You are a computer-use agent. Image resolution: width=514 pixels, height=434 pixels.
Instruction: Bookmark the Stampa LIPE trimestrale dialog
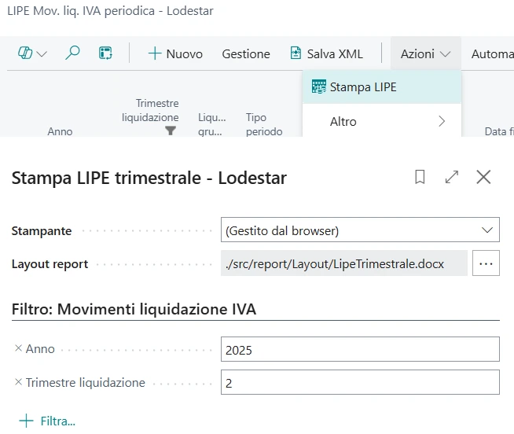pyautogui.click(x=420, y=177)
